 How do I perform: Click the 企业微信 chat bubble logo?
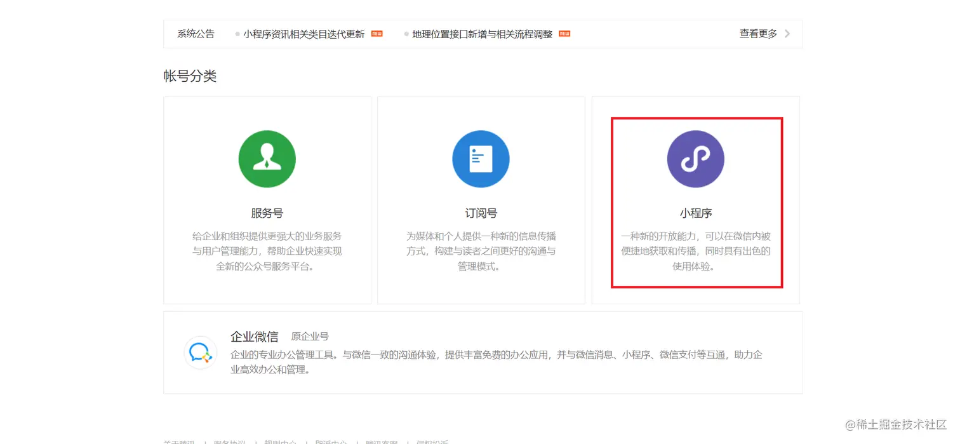(201, 353)
